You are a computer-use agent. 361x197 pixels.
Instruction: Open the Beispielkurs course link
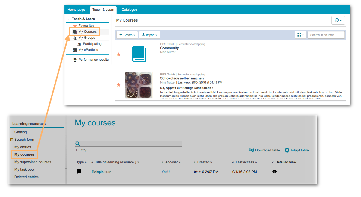101,172
